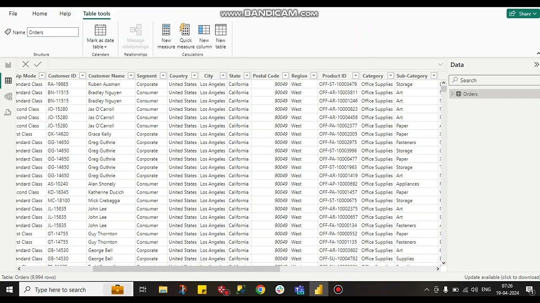The height and width of the screenshot is (303, 540).
Task: Select product ID OFF-ST-10003479 cell
Action: click(338, 84)
